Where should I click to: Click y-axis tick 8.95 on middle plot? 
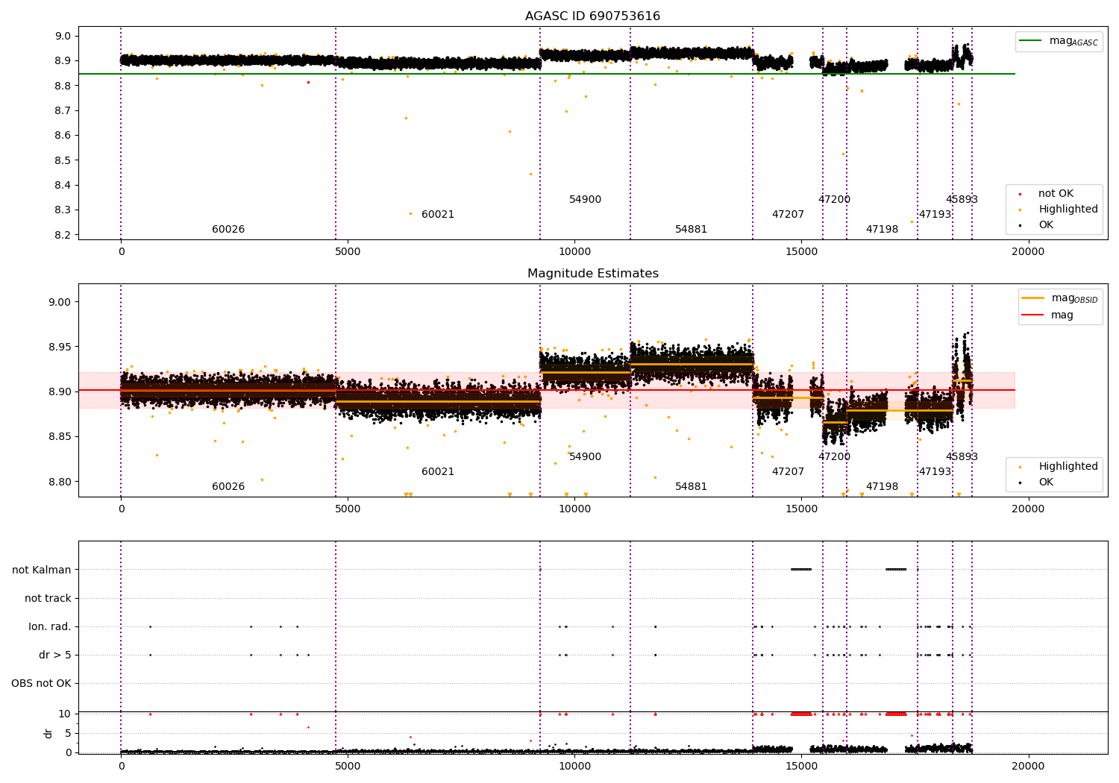[60, 347]
